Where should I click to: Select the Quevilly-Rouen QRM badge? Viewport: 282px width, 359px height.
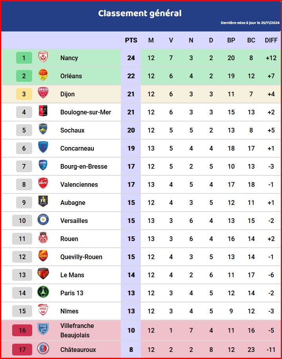click(x=43, y=256)
